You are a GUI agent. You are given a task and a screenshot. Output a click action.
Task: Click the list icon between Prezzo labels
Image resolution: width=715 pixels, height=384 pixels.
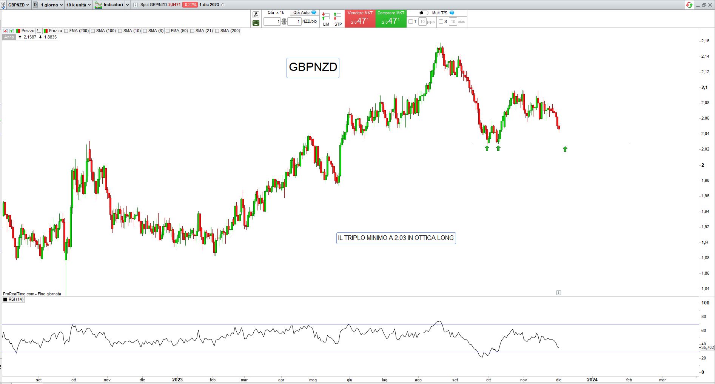coord(39,31)
